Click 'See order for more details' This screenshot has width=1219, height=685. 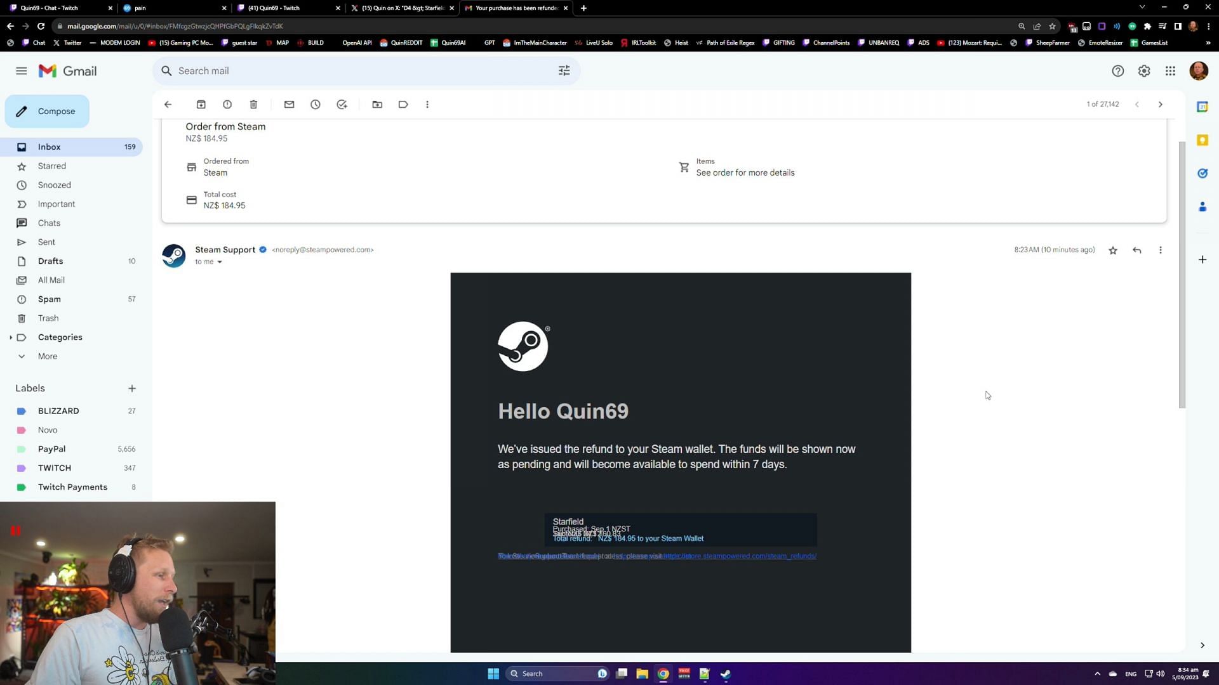click(x=745, y=173)
